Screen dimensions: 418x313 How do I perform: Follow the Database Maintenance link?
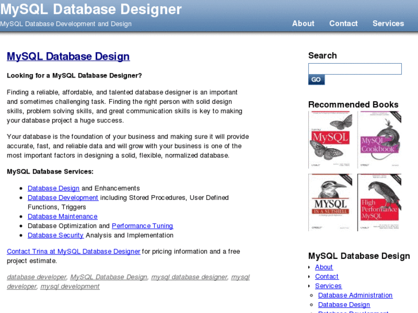[x=63, y=217]
